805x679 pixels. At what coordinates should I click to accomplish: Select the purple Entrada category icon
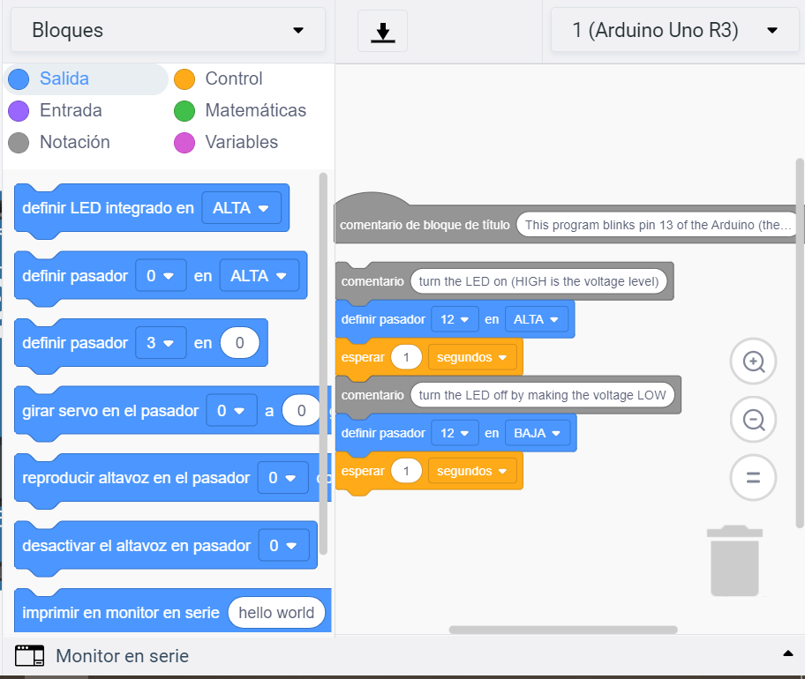point(19,110)
